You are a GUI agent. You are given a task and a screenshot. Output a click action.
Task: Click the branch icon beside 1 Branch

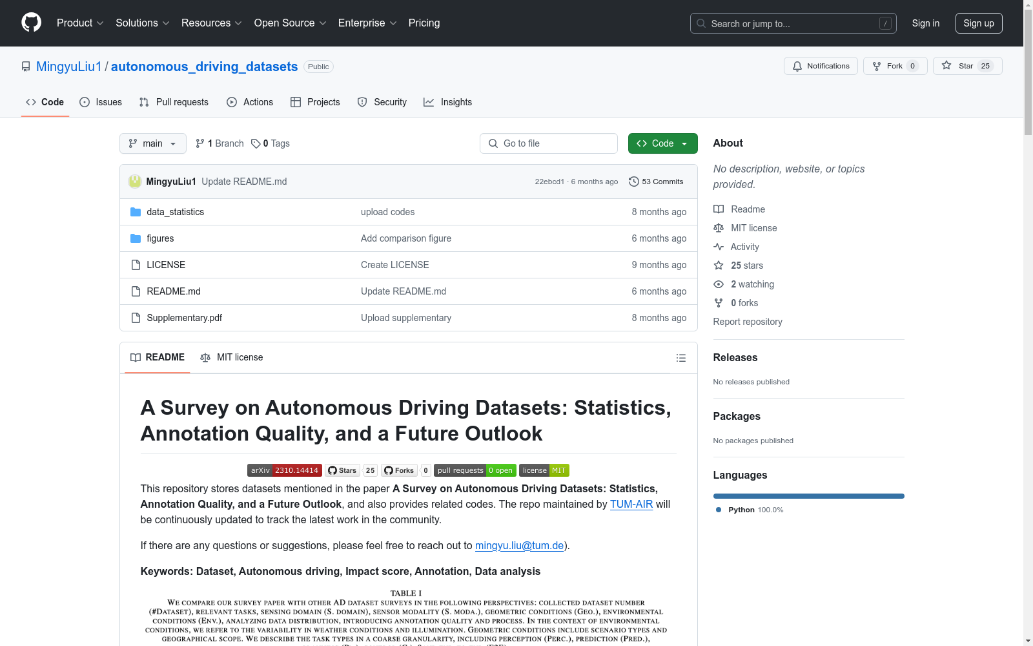pyautogui.click(x=200, y=143)
